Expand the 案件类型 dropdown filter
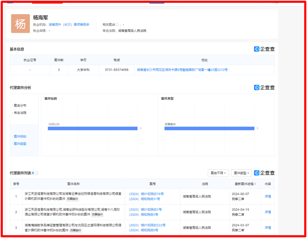This screenshot has height=238, width=307. (x=241, y=173)
